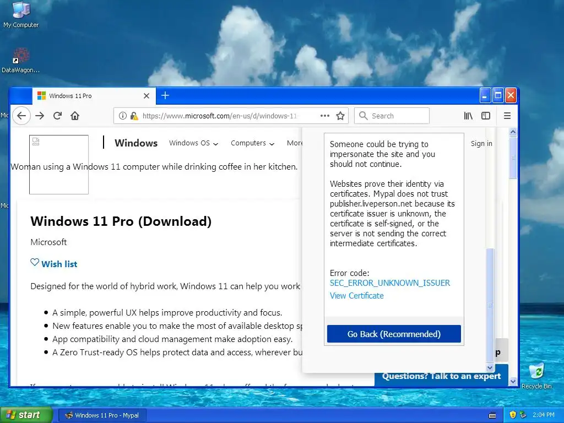Click the Windows brand link

(x=136, y=143)
